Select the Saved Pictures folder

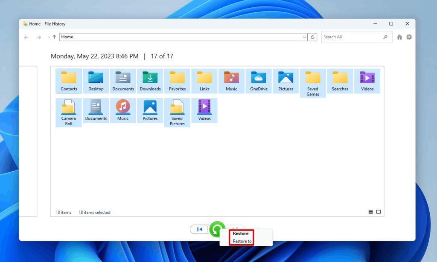pyautogui.click(x=177, y=111)
